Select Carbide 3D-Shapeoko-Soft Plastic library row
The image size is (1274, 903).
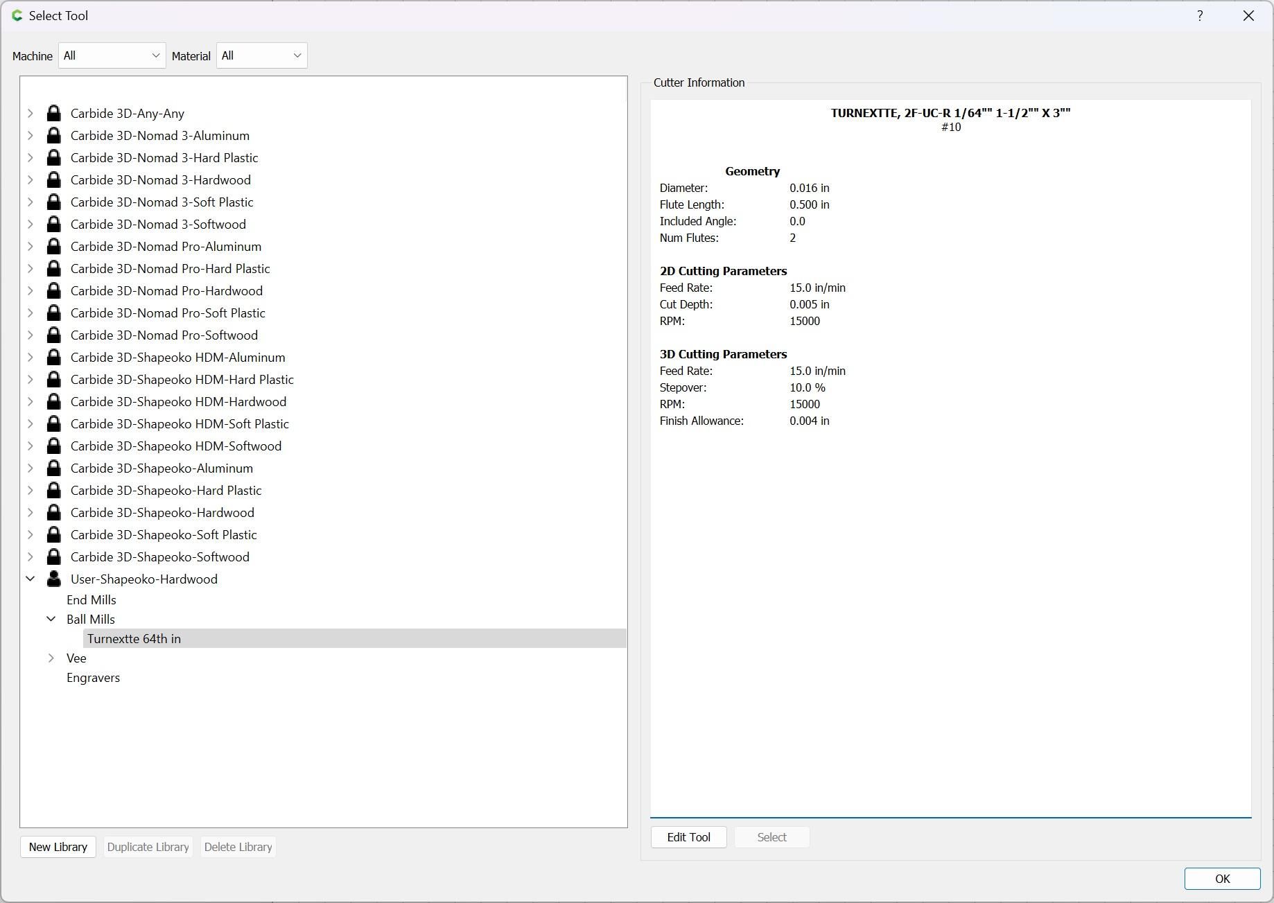tap(164, 534)
